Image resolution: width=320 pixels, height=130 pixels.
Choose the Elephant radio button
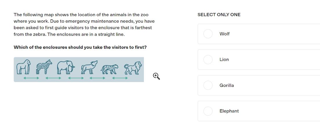(x=208, y=111)
